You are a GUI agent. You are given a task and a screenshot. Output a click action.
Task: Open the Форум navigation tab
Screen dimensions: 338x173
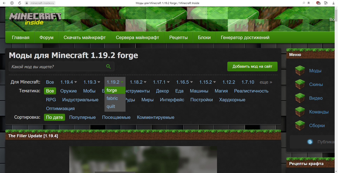(x=46, y=37)
